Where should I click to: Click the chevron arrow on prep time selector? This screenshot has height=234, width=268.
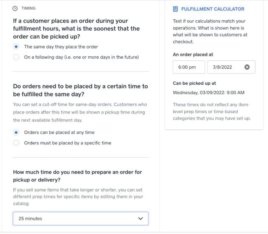pyautogui.click(x=140, y=219)
